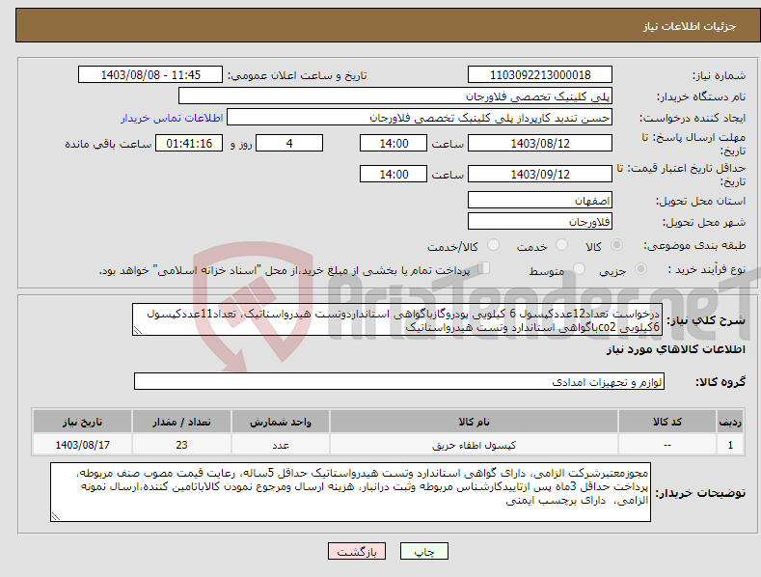Click the buyer notes resize handle

click(56, 516)
